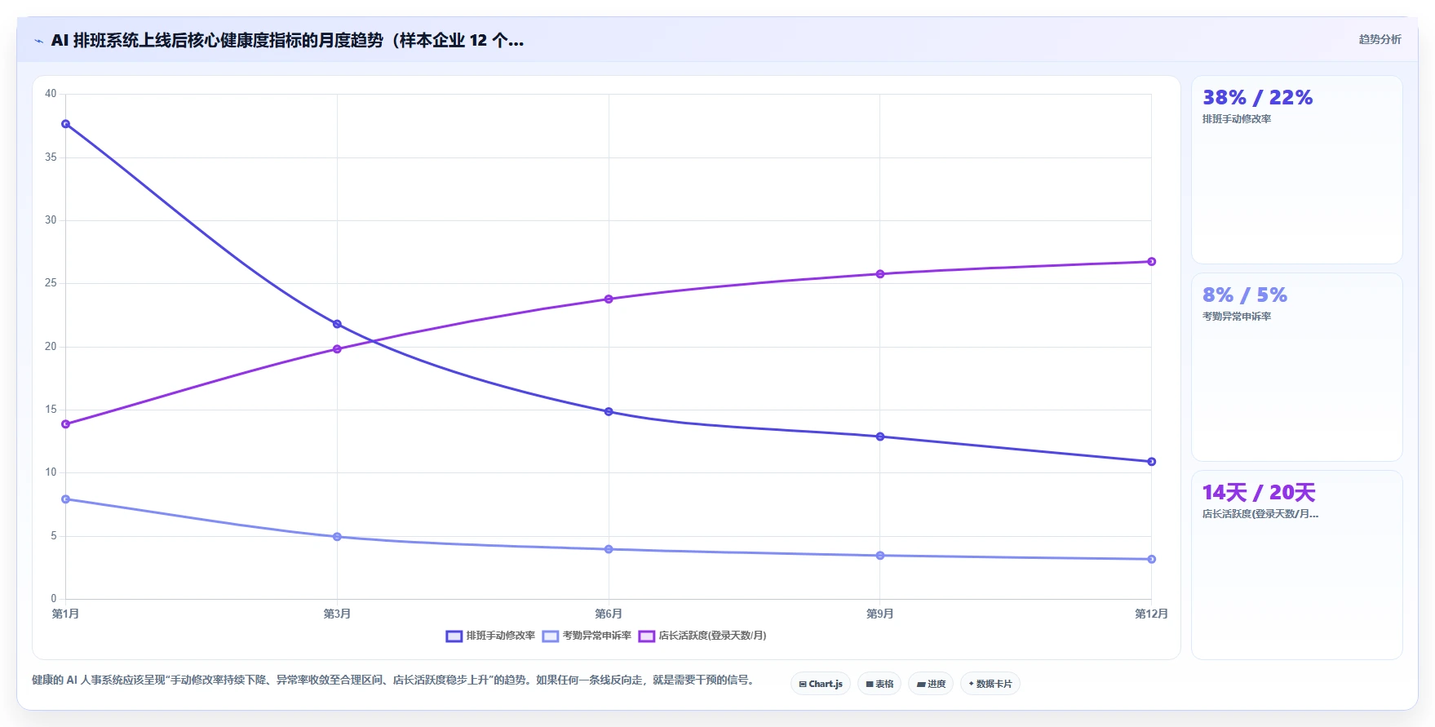Click the 第1月 point on 排班手动修改率 line
The height and width of the screenshot is (727, 1435).
66,124
